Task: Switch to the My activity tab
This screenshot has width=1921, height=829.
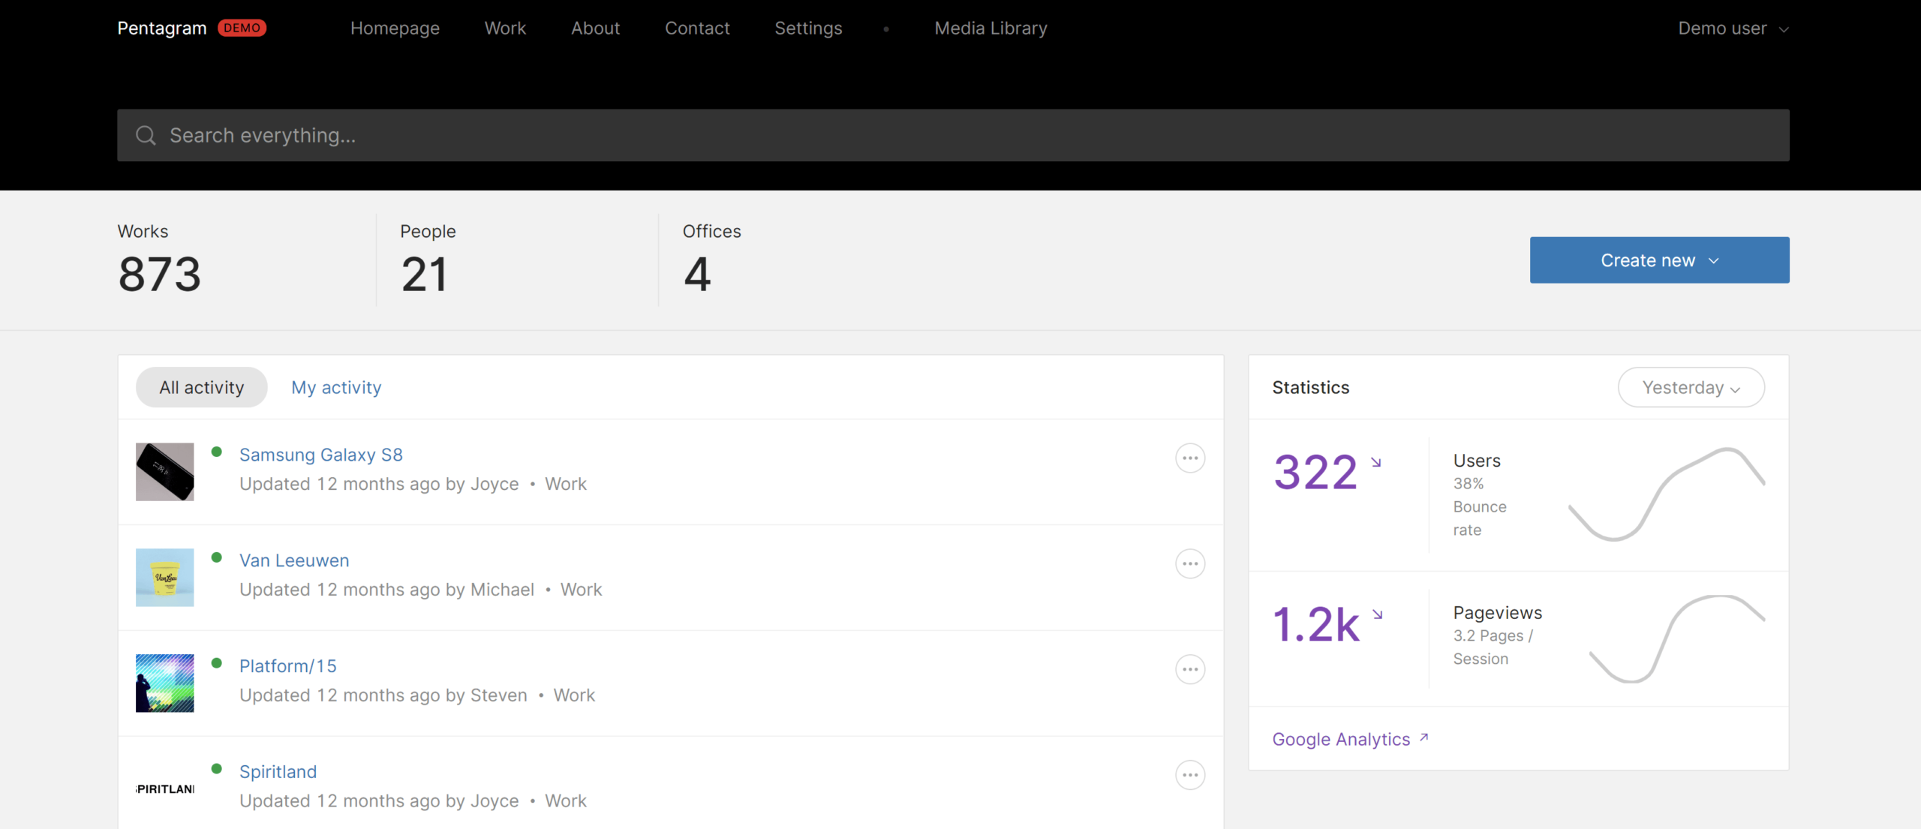Action: point(336,388)
